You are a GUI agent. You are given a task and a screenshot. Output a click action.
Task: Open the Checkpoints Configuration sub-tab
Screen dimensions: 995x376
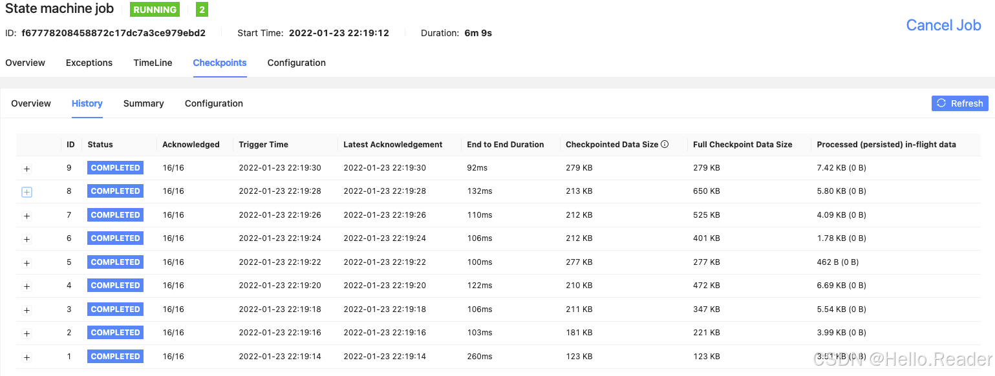[213, 103]
